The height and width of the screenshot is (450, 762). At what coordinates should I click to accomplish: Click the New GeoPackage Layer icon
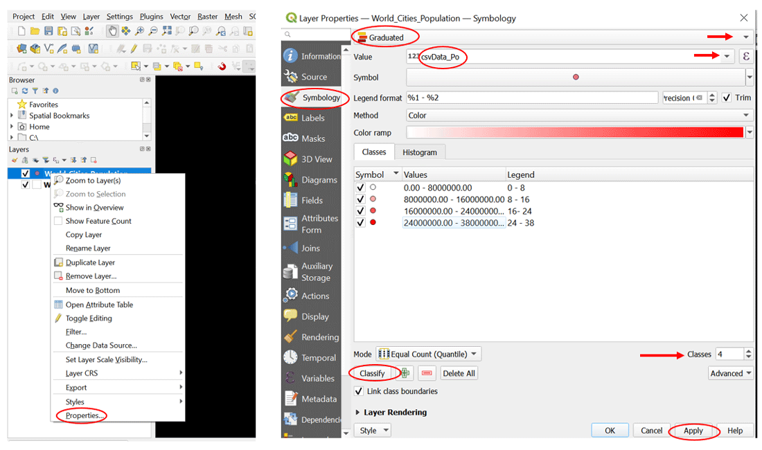(x=35, y=48)
